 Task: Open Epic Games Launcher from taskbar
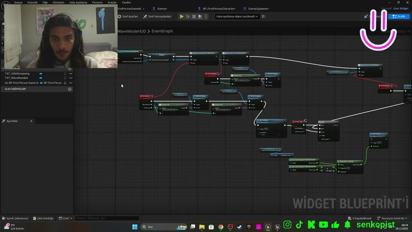point(249,227)
